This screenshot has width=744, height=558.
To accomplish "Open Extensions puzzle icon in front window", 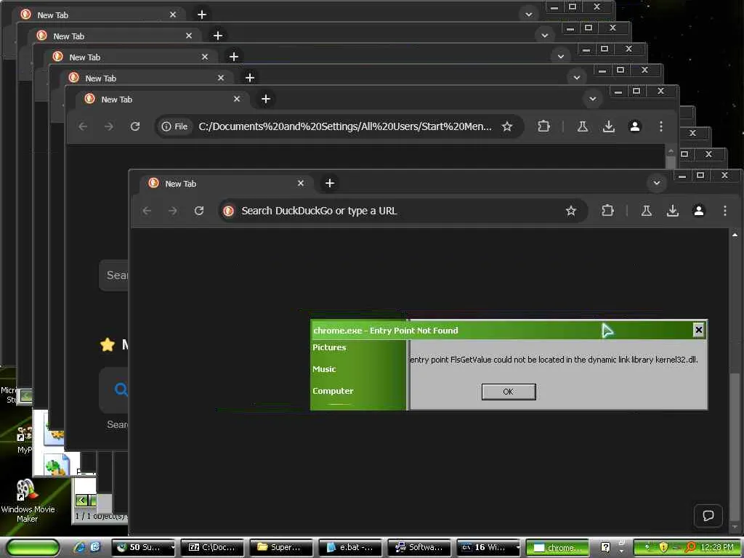I will click(x=608, y=210).
